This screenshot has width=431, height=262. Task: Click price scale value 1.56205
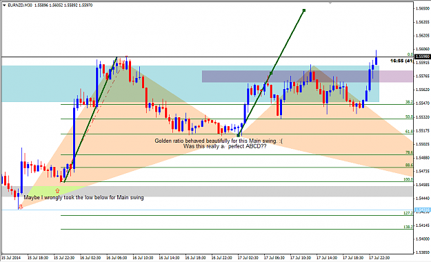click(423, 36)
